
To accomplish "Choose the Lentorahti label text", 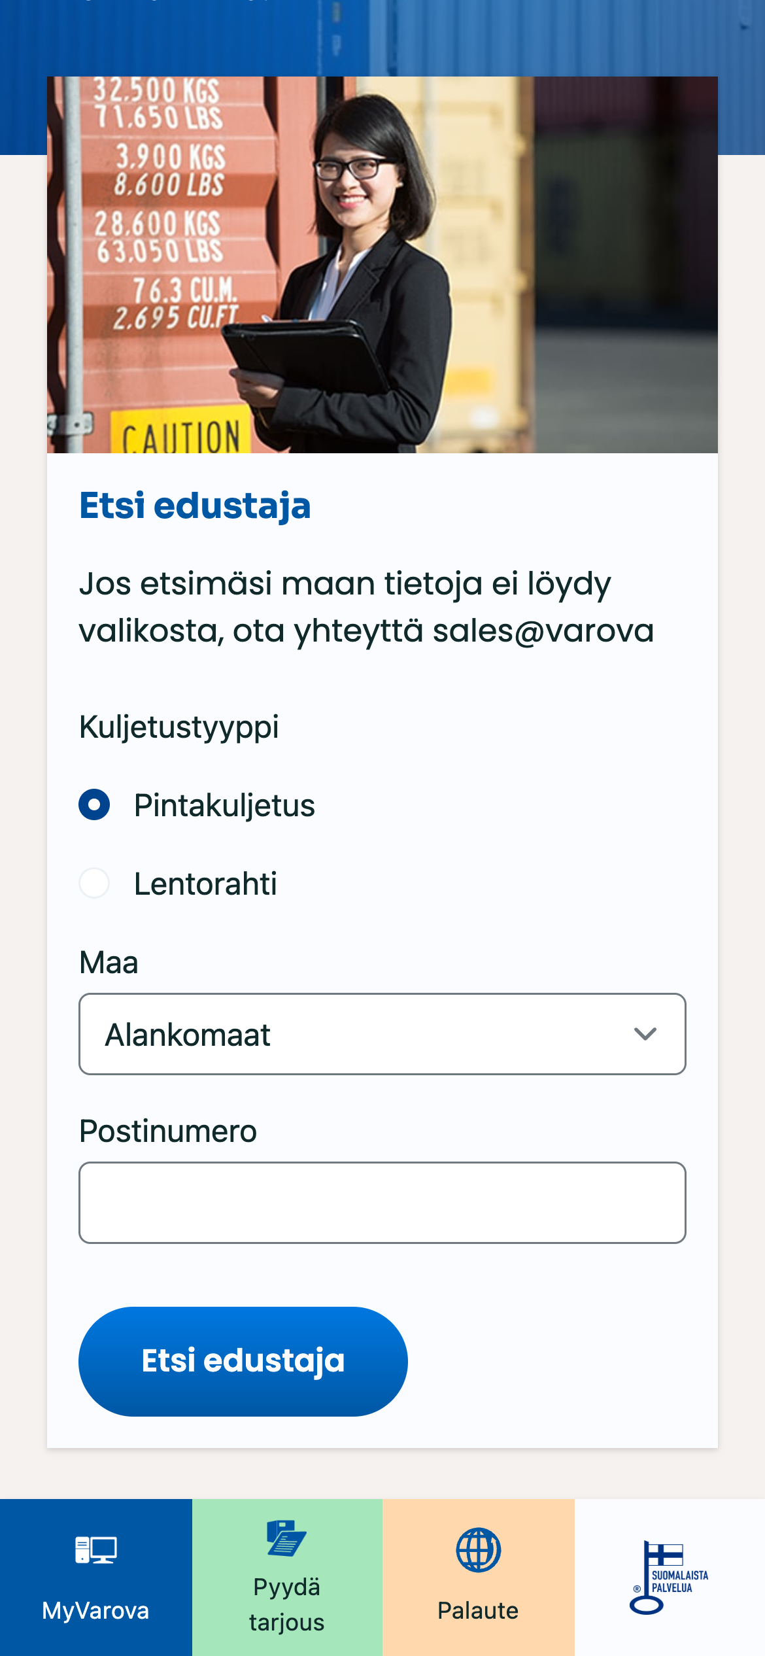I will [x=205, y=884].
